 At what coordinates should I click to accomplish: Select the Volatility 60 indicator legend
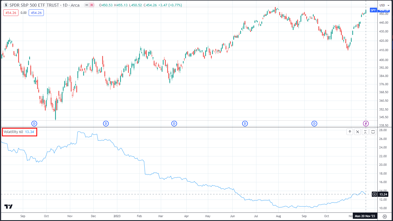click(x=13, y=132)
